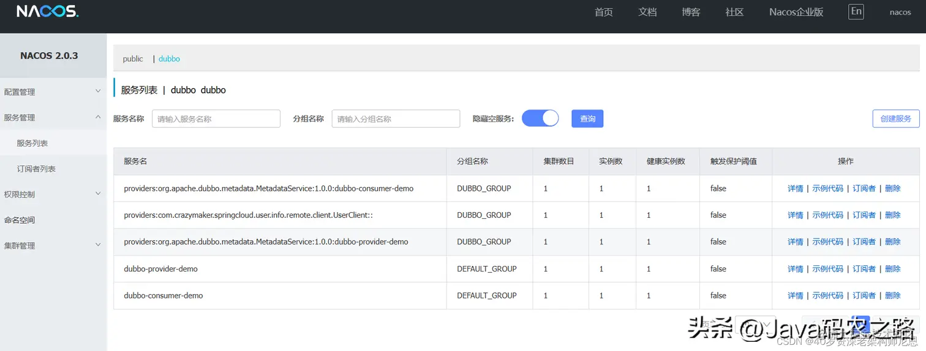The width and height of the screenshot is (926, 351).
Task: Click the 查询 button
Action: (587, 119)
